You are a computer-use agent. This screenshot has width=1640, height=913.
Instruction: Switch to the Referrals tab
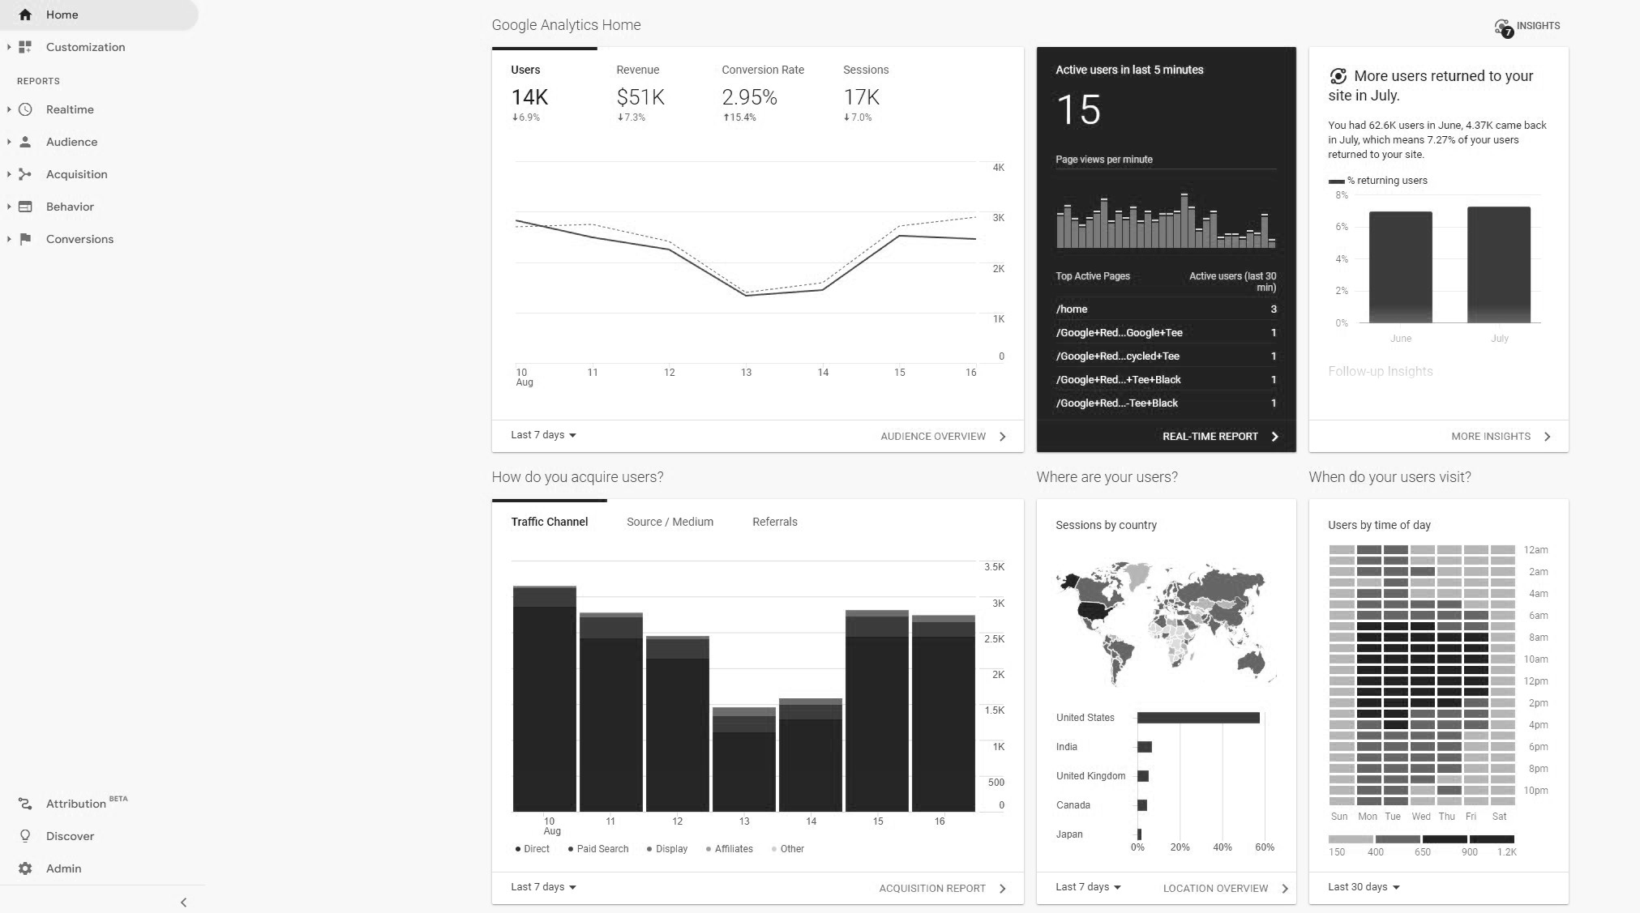[774, 522]
